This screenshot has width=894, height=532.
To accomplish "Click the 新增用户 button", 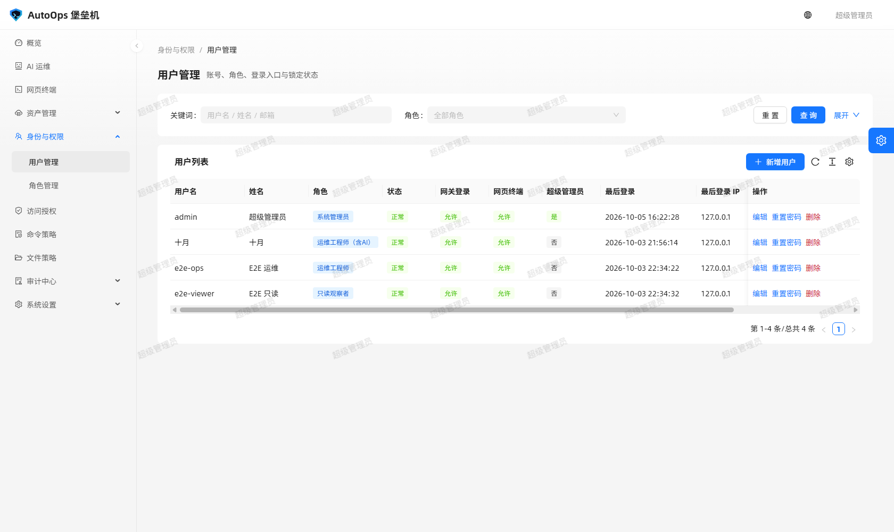I will click(x=775, y=162).
